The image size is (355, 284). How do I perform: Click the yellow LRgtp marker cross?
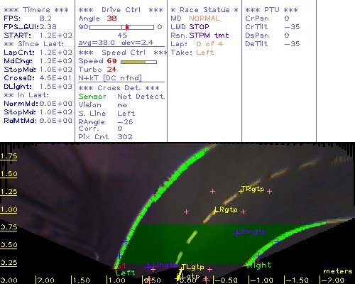point(215,211)
